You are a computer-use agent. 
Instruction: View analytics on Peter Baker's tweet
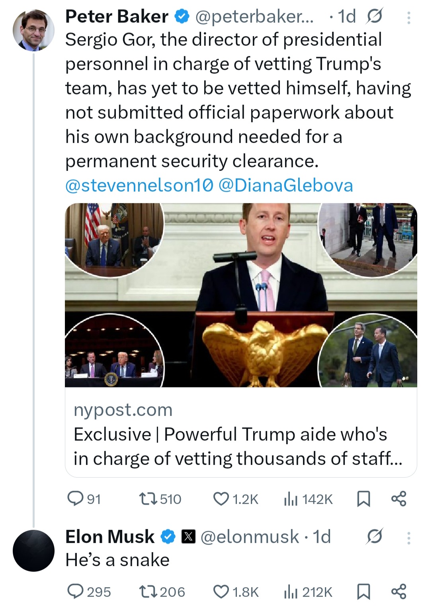pyautogui.click(x=291, y=498)
